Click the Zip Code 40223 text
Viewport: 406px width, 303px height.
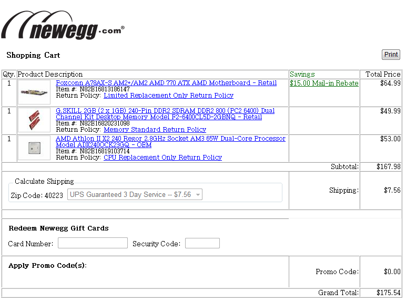[37, 195]
